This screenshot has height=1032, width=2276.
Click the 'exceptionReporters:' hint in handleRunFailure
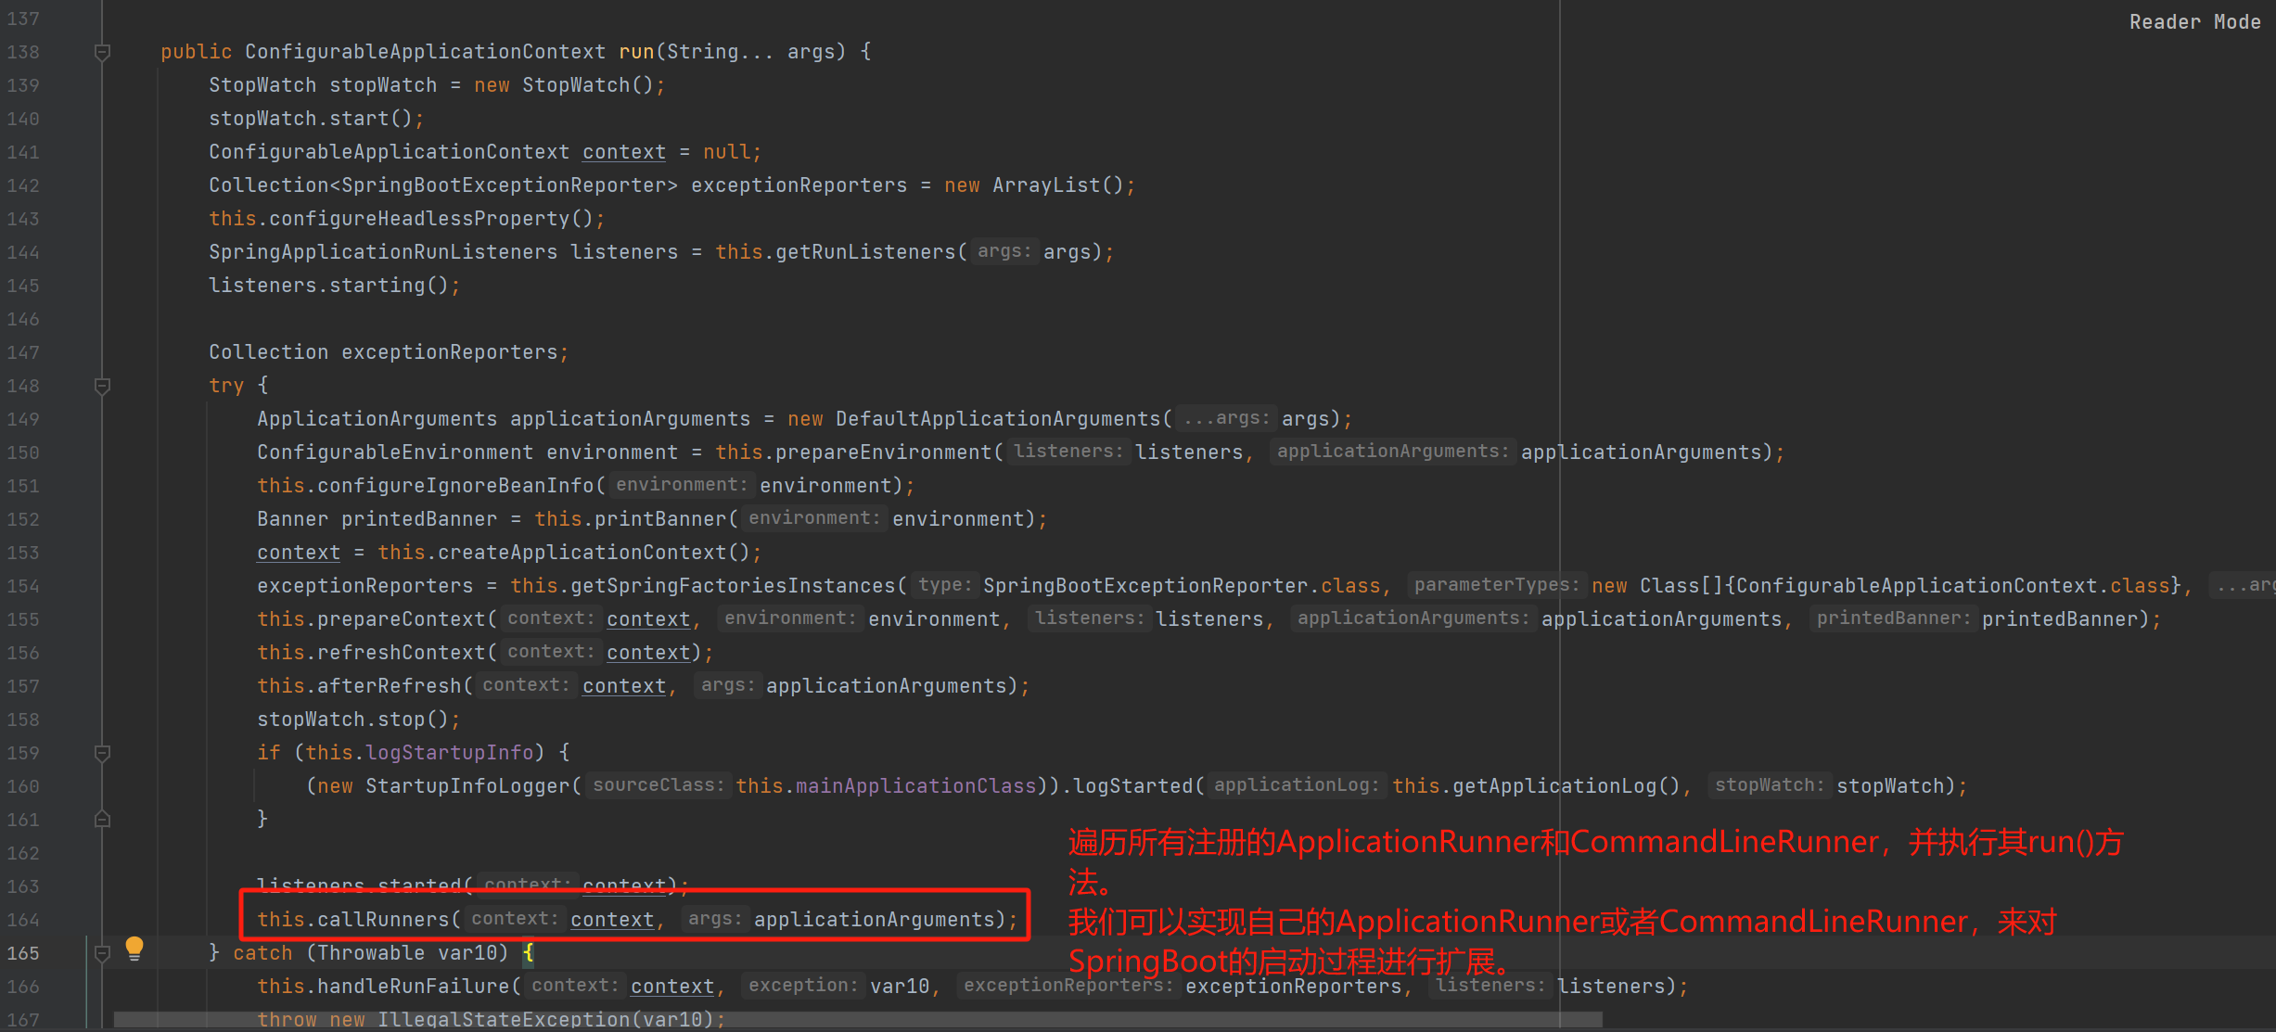(1068, 986)
